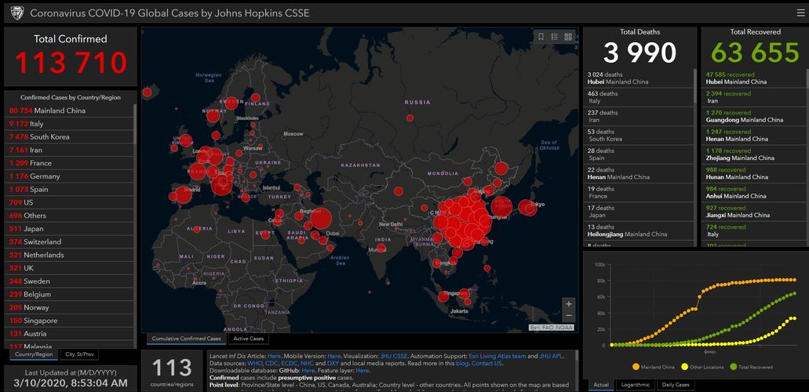Toggle Total Recovered series in chart legend
Image resolution: width=809 pixels, height=392 pixels.
pos(753,366)
